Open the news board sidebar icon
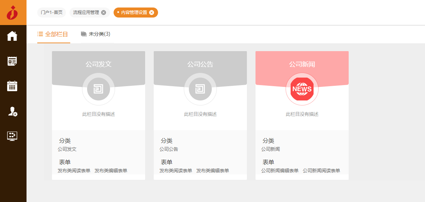This screenshot has height=202, width=425. (12, 61)
